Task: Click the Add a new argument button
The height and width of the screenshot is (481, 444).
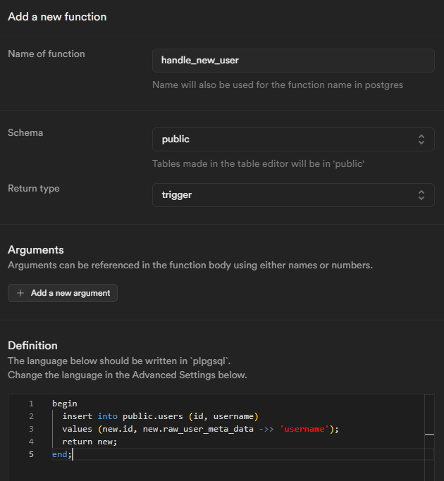Action: pos(63,293)
